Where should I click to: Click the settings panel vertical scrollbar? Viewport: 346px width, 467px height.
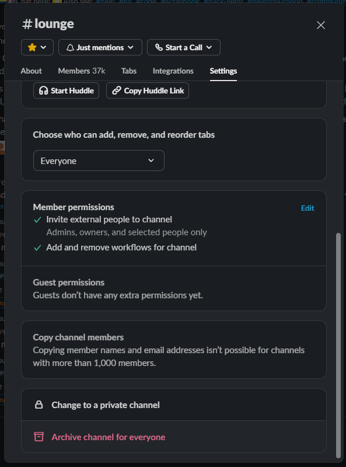(338, 346)
